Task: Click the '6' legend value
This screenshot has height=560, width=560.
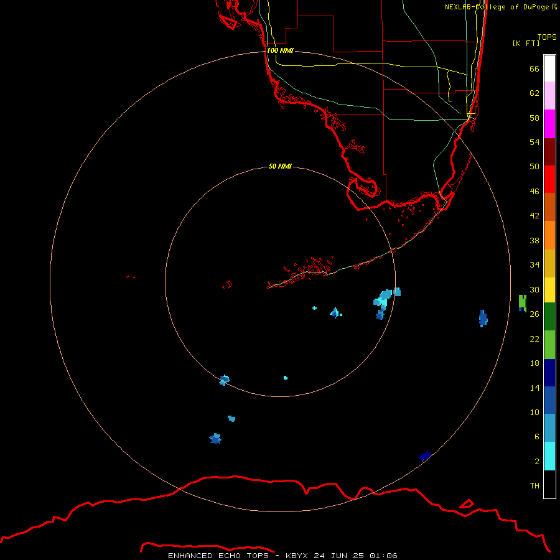Action: click(x=536, y=436)
